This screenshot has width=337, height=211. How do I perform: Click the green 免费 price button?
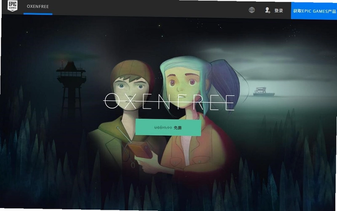click(x=168, y=128)
